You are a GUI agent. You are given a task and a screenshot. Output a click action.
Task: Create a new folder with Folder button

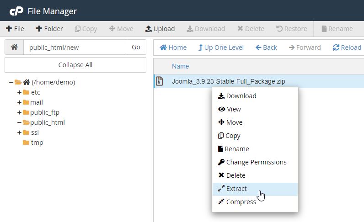49,29
